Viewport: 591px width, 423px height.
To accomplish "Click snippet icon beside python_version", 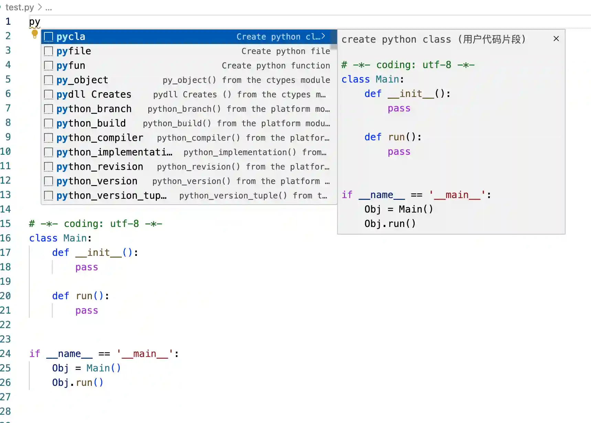I will (49, 181).
